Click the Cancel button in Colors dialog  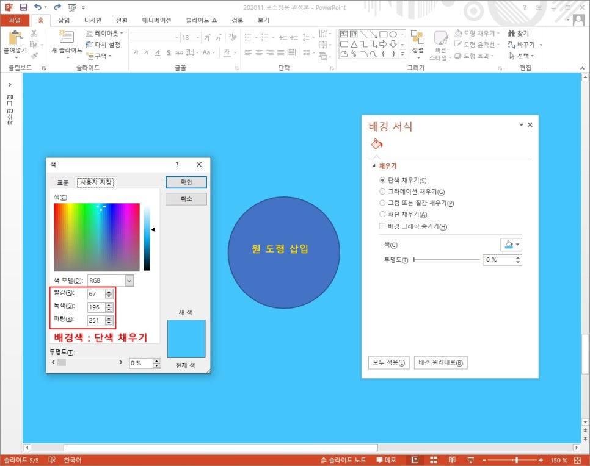pos(186,199)
